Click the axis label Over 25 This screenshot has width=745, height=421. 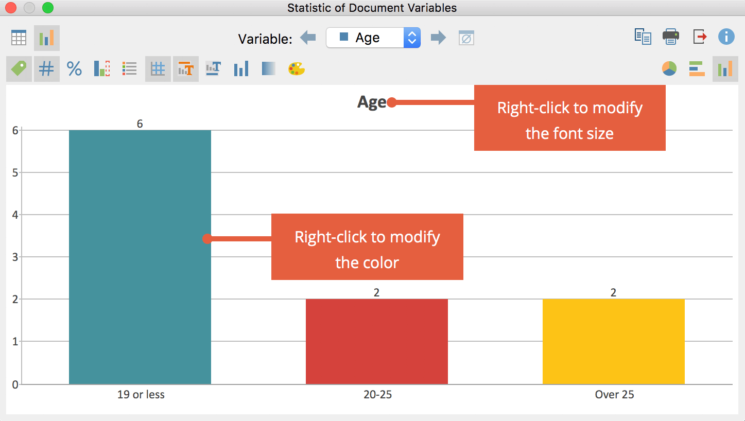[x=615, y=395]
